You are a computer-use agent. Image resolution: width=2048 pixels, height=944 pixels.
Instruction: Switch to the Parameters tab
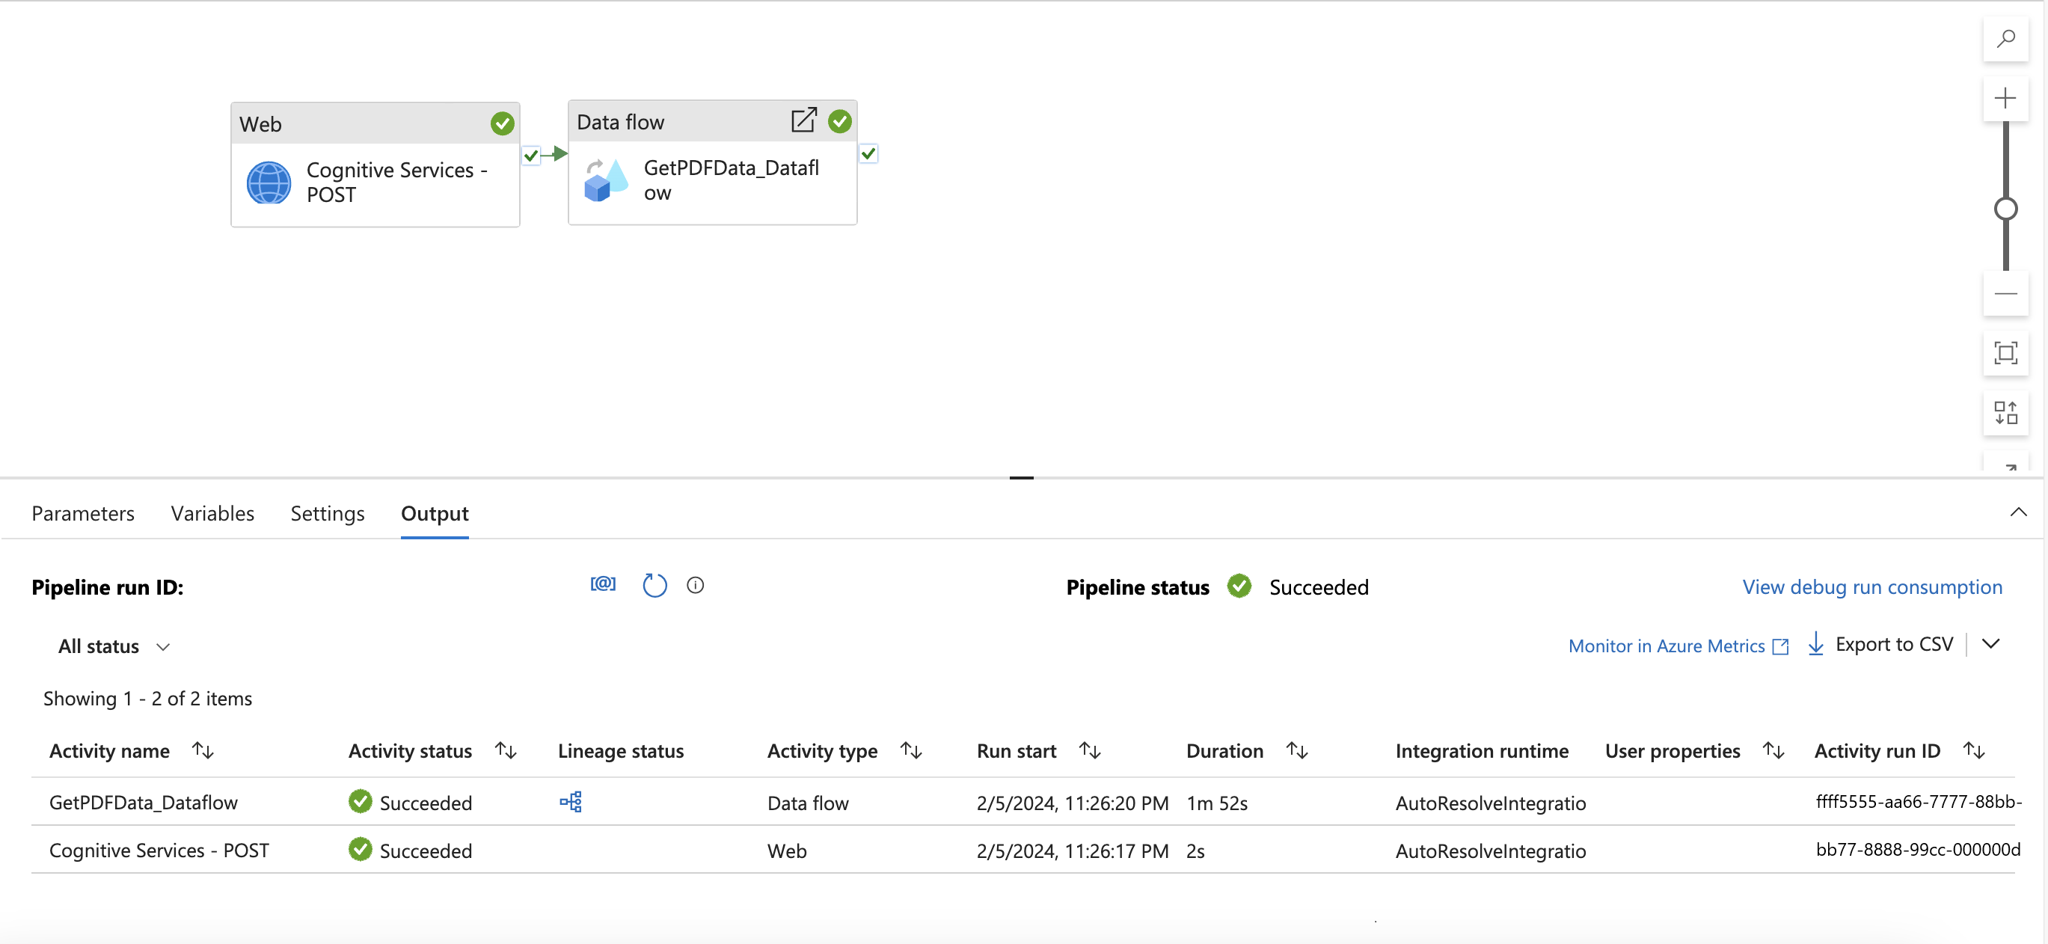click(83, 514)
